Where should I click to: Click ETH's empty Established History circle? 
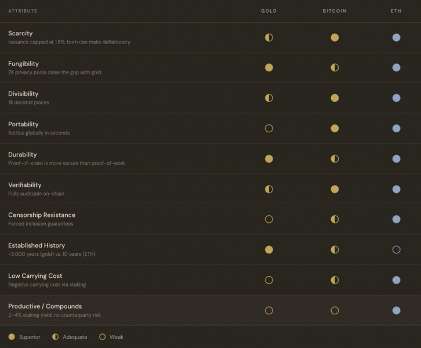coord(396,250)
